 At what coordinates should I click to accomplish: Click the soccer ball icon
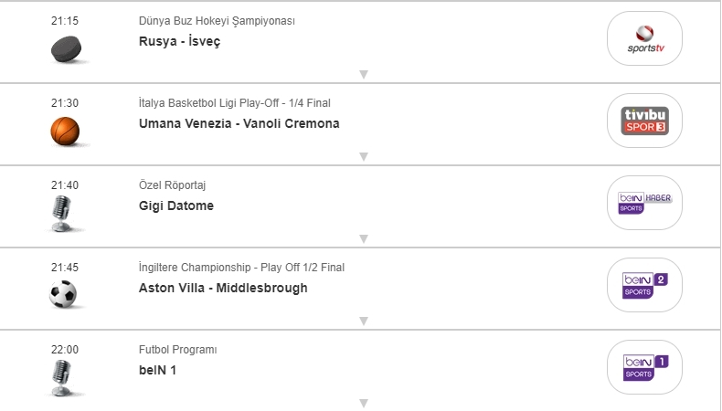tap(64, 294)
